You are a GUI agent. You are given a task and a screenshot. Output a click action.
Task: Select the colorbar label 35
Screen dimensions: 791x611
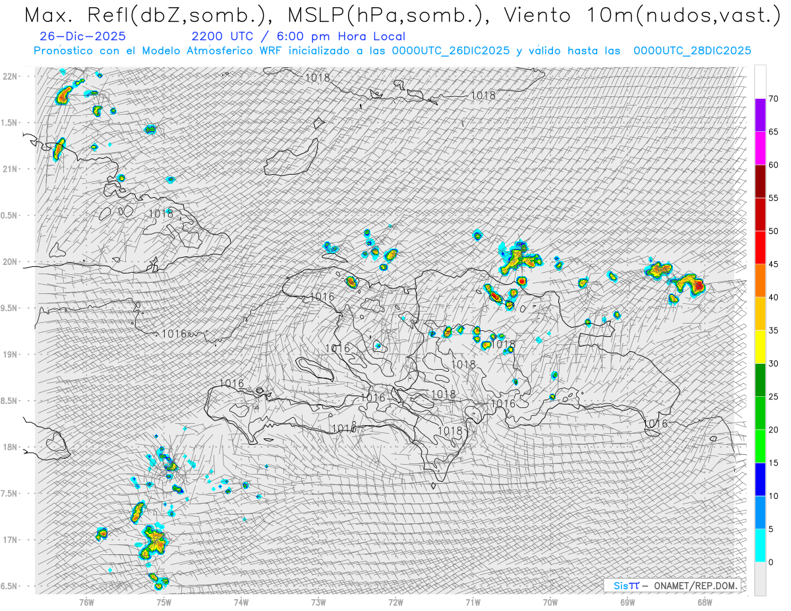point(773,330)
